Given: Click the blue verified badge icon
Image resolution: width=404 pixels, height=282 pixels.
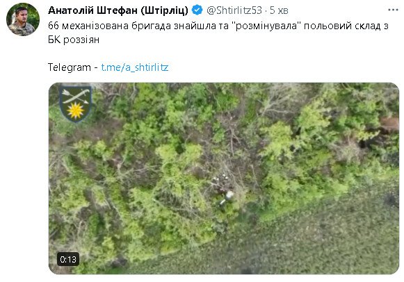Looking at the screenshot, I should coord(197,10).
